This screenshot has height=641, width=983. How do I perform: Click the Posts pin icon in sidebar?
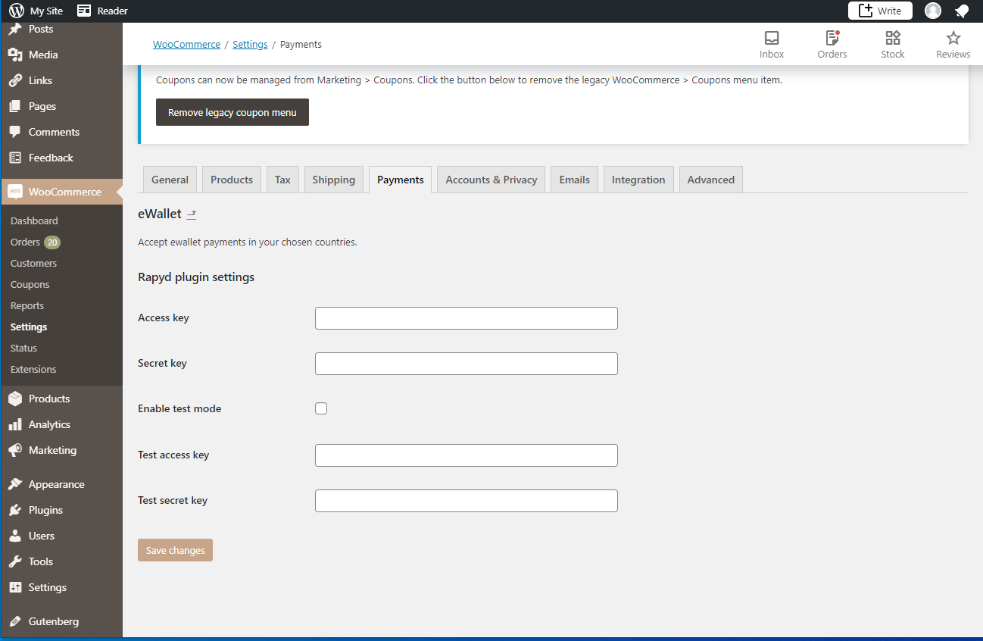[x=15, y=29]
